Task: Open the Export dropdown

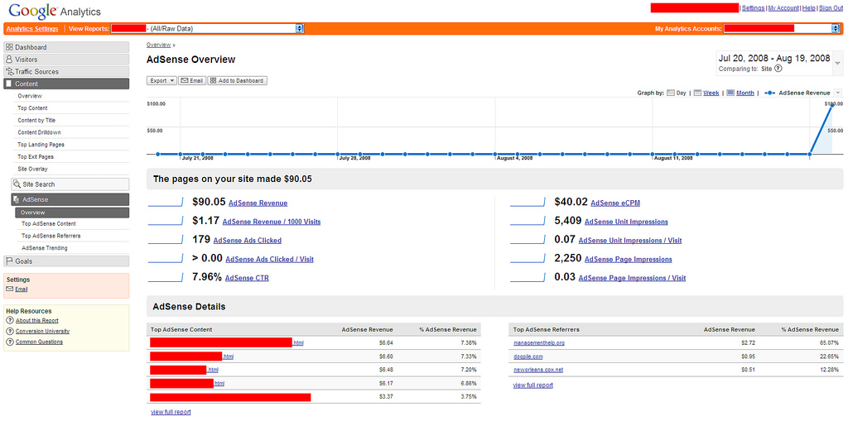Action: coord(161,80)
